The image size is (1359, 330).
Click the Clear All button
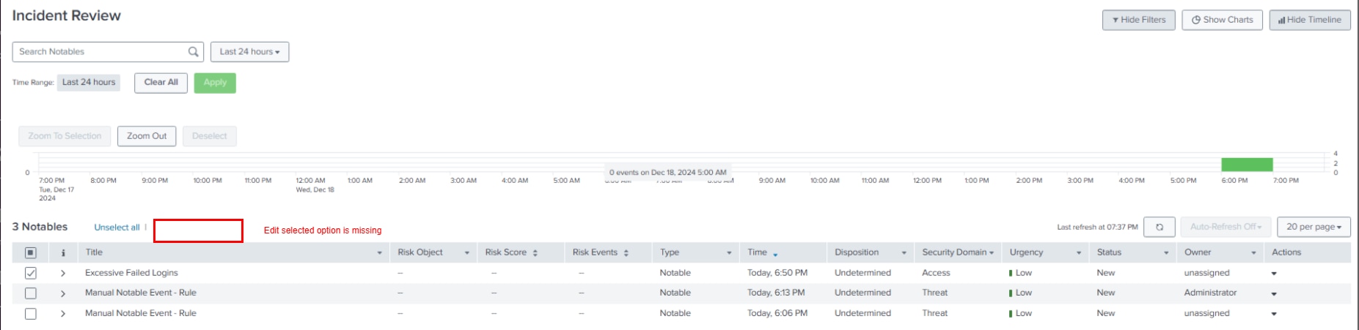click(x=161, y=83)
